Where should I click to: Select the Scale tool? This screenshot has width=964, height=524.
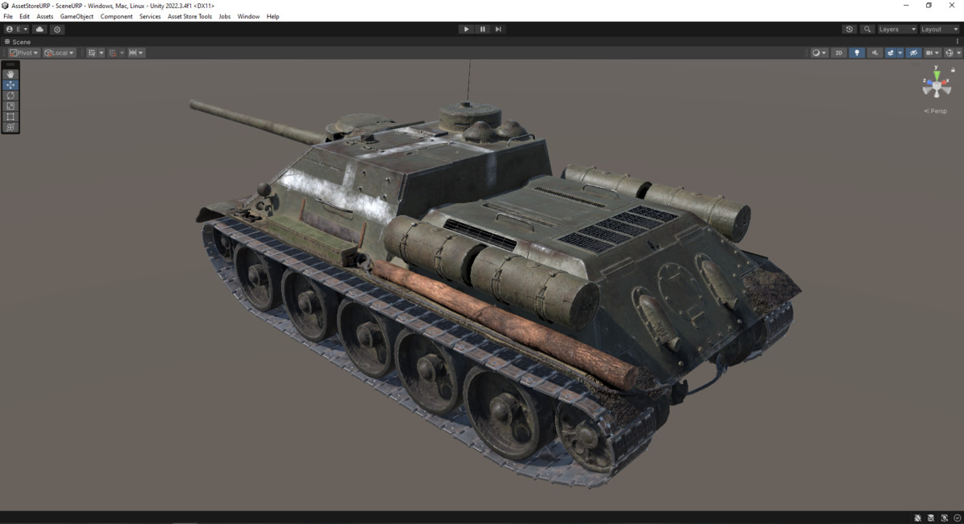click(x=10, y=105)
